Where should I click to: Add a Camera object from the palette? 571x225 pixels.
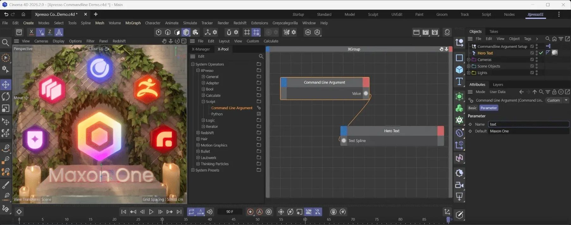[459, 185]
